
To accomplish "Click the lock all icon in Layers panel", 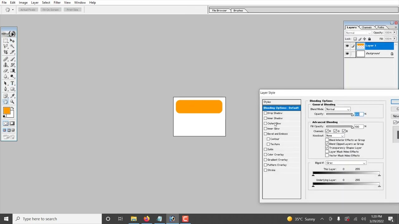I will click(x=369, y=39).
